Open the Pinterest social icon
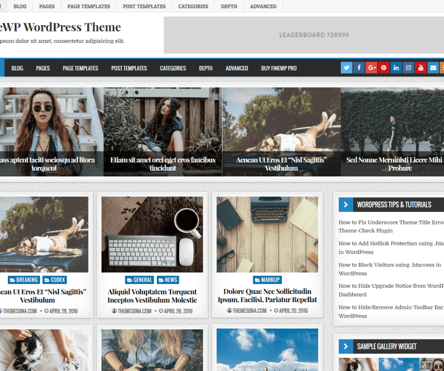Screen dimensions: 444x371 pos(384,68)
